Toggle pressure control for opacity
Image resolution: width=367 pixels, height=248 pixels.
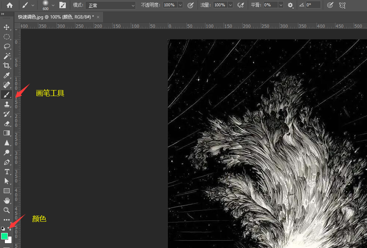pyautogui.click(x=191, y=5)
